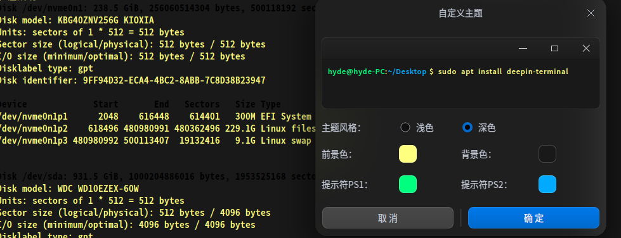621x238 pixels.
Task: Click the Sectors column header in terminal
Action: (x=202, y=104)
